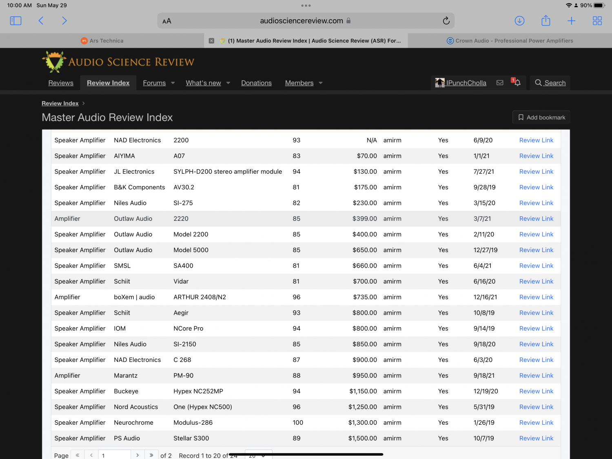The height and width of the screenshot is (459, 612).
Task: Click the '$1,300.00' price cell
Action: (363, 423)
